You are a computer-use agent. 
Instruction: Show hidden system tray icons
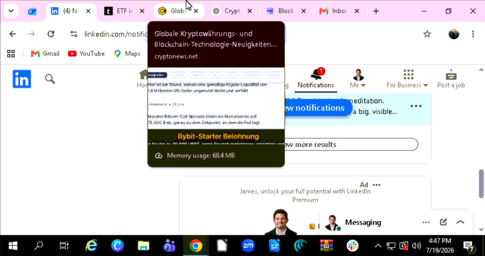pos(378,246)
